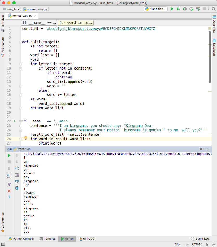Rerun trandition from the Run panel
The height and width of the screenshot is (247, 217).
[9, 155]
